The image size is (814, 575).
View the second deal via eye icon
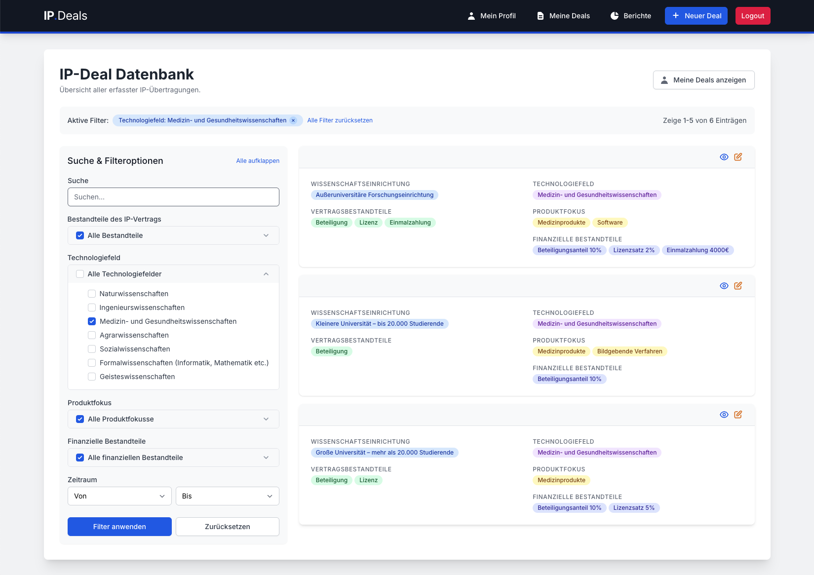pyautogui.click(x=724, y=286)
